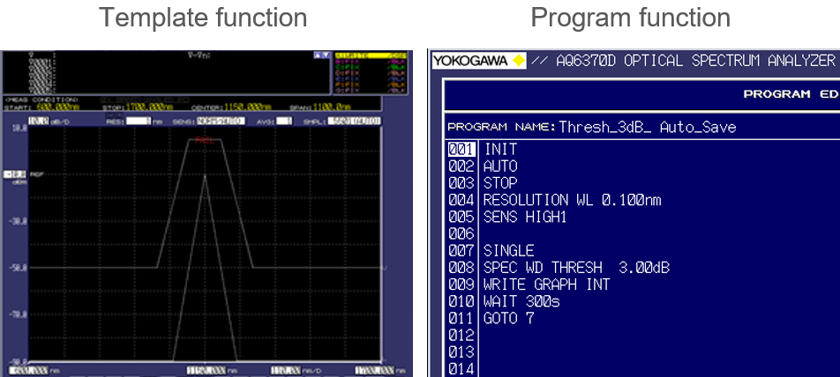
Task: Click the small blue arrow indicator above graph
Action: 321,55
